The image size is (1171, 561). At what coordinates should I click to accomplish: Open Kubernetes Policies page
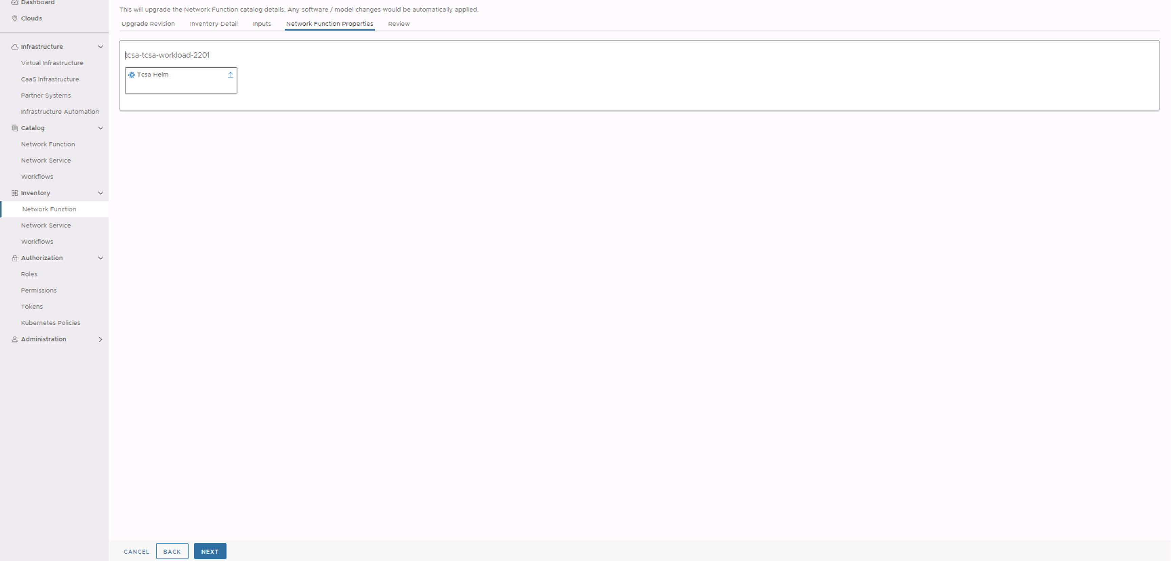coord(51,323)
